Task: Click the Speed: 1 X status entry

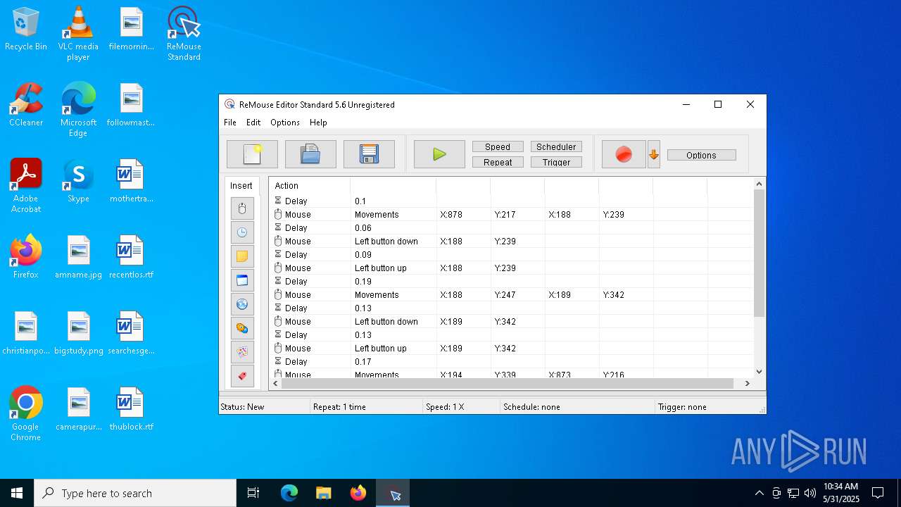Action: coord(461,407)
